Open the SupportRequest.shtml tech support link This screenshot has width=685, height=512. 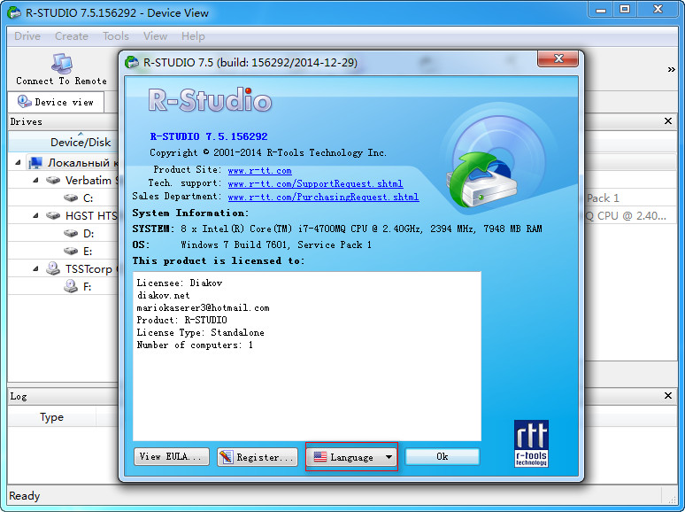315,183
